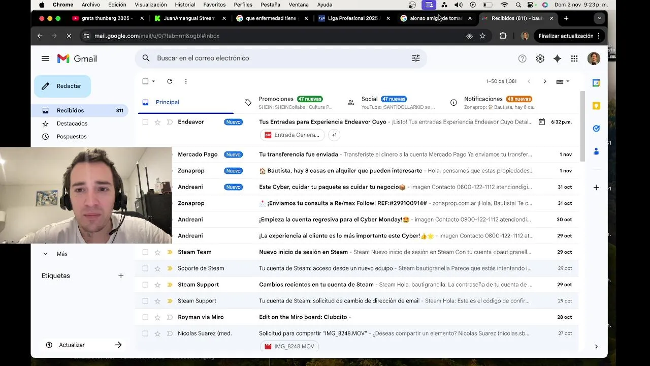Click Finalizar actualización button
Screen dimensions: 650x366
[566, 36]
